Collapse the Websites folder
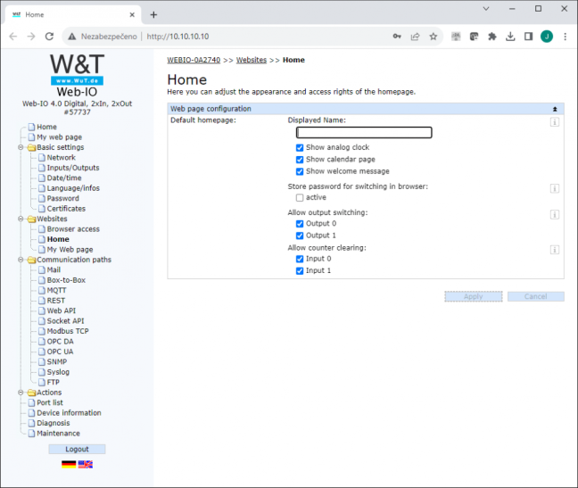 pyautogui.click(x=21, y=219)
